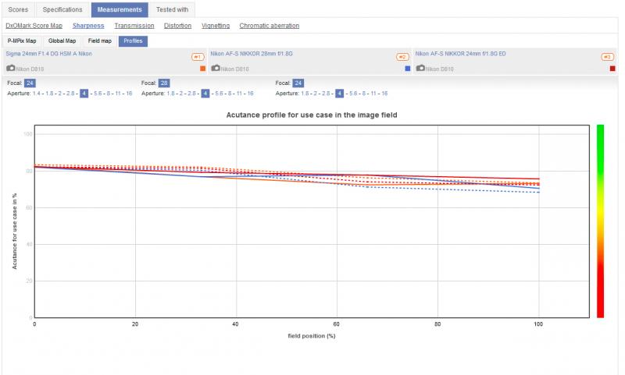Switch to the P-MPix Map view
This screenshot has width=625, height=375.
(22, 41)
